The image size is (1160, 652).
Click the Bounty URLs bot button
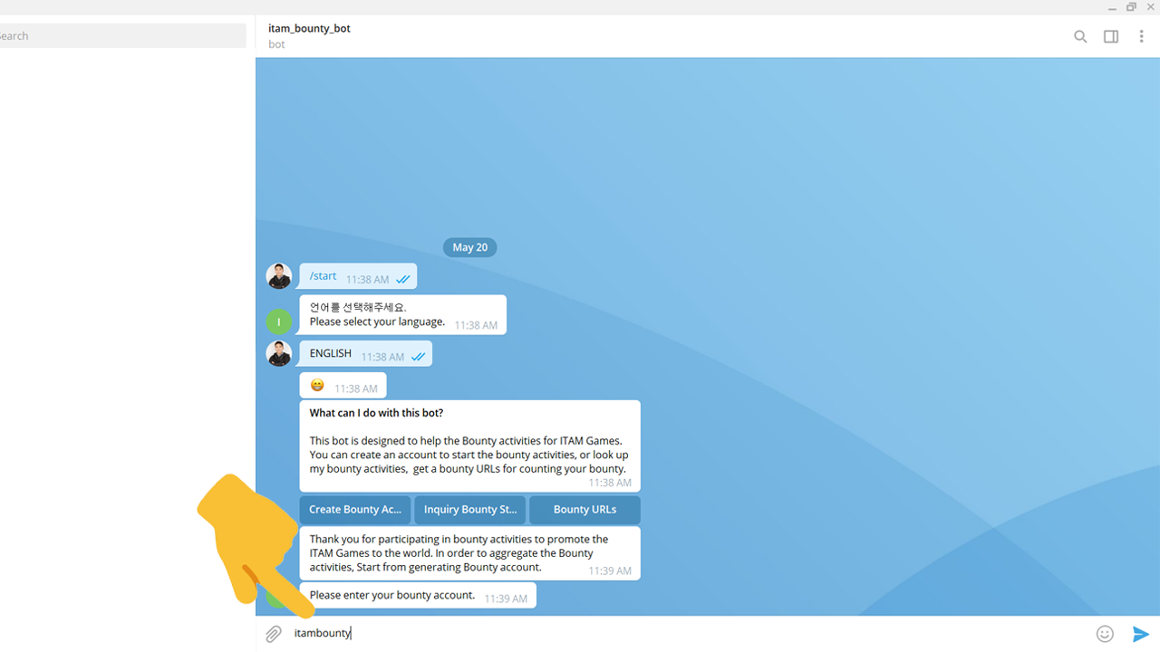click(585, 510)
